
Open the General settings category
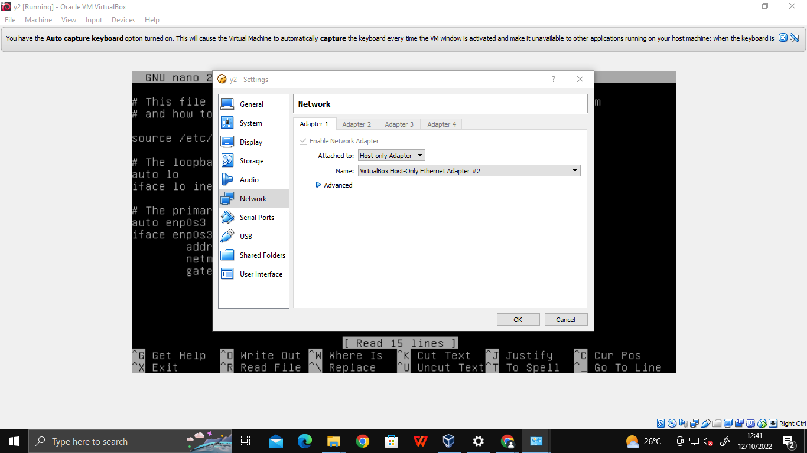point(253,104)
